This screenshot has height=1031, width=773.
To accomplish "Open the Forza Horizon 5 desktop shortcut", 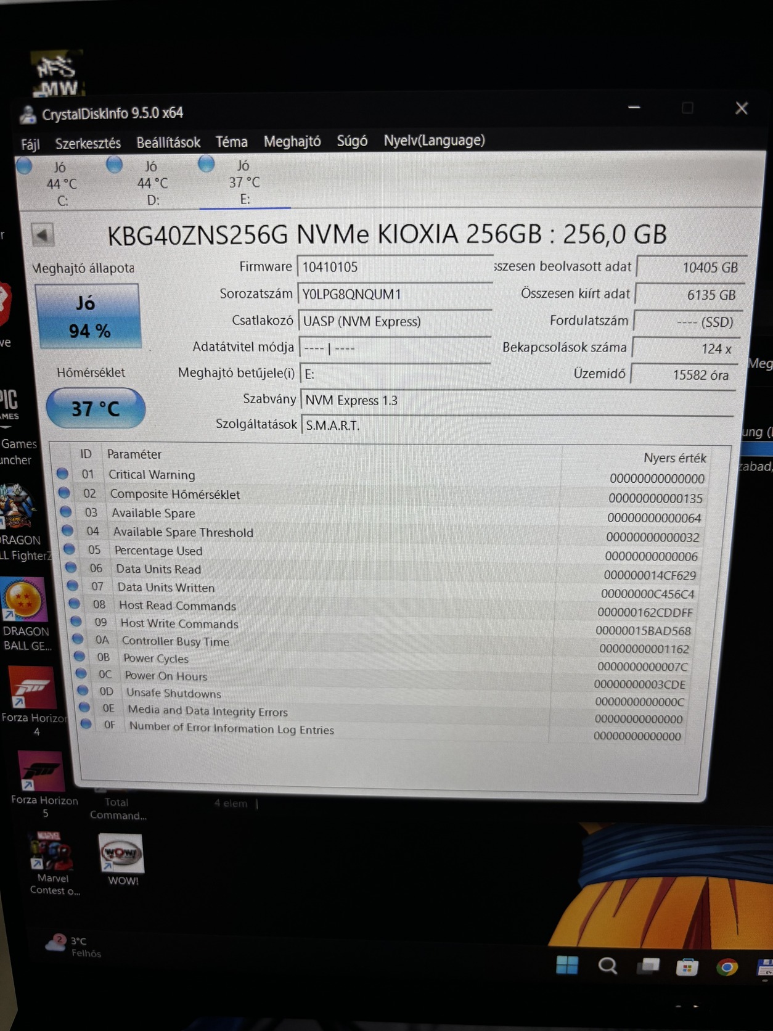I will [x=43, y=785].
